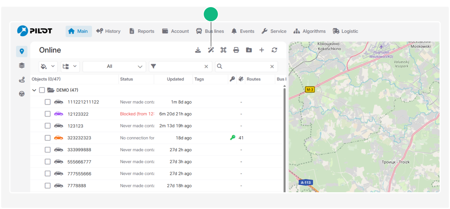The width and height of the screenshot is (450, 209).
Task: Click the printer icon
Action: pyautogui.click(x=236, y=50)
